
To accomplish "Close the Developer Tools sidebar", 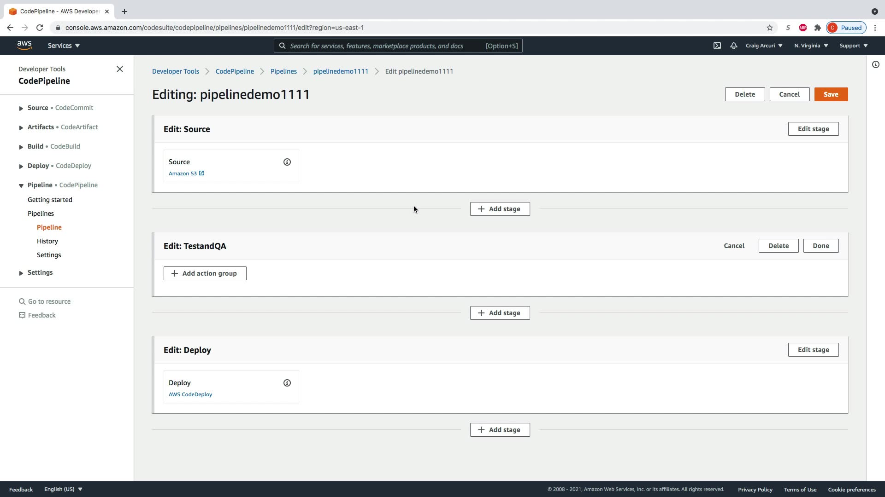I will (x=120, y=69).
